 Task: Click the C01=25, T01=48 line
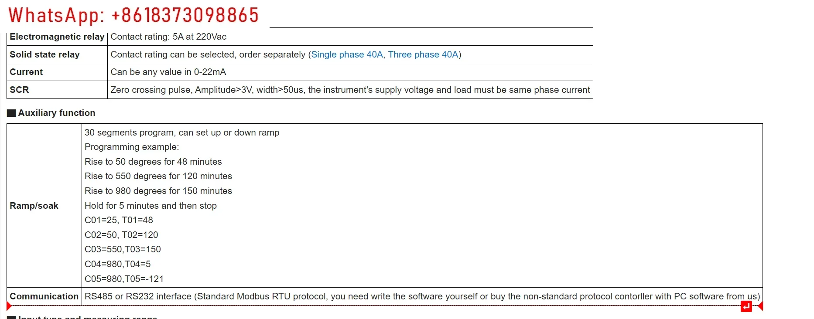coord(119,220)
